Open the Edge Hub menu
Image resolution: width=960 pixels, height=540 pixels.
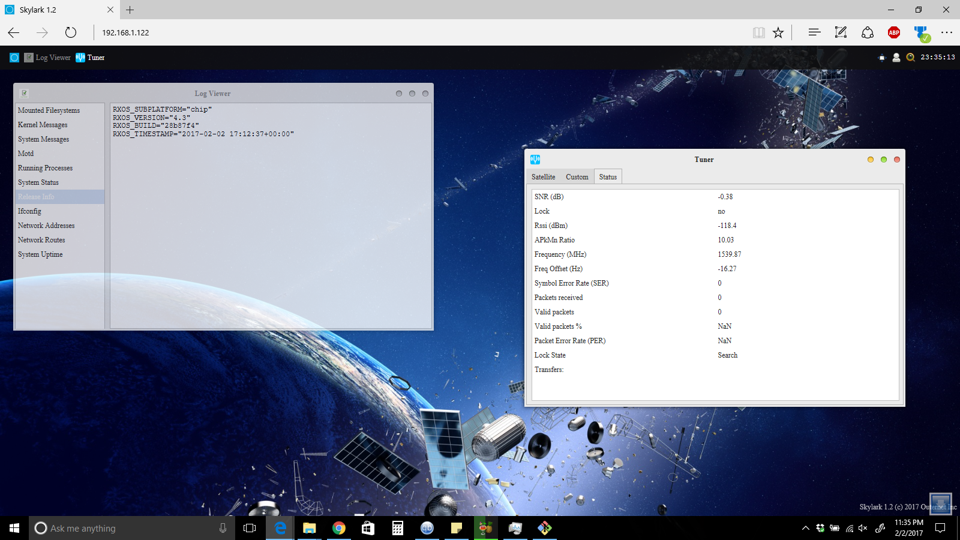point(814,32)
